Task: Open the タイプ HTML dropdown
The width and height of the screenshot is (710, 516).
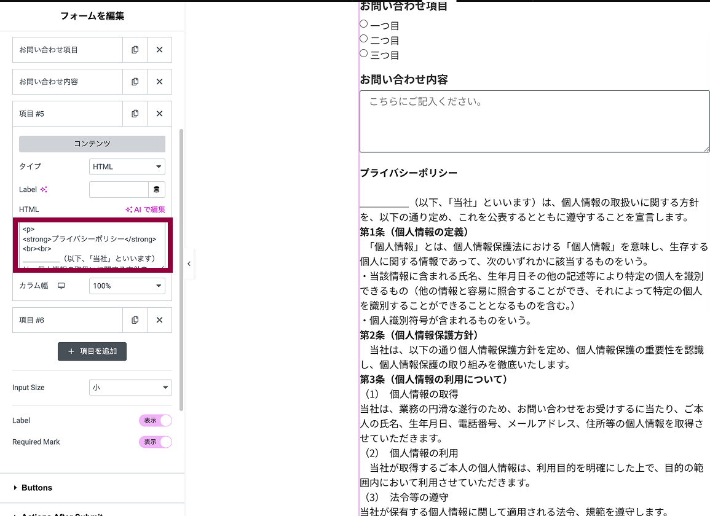Action: tap(127, 166)
